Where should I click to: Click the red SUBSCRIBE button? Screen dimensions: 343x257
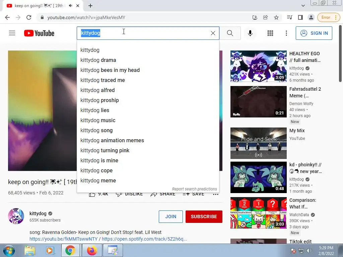(204, 217)
